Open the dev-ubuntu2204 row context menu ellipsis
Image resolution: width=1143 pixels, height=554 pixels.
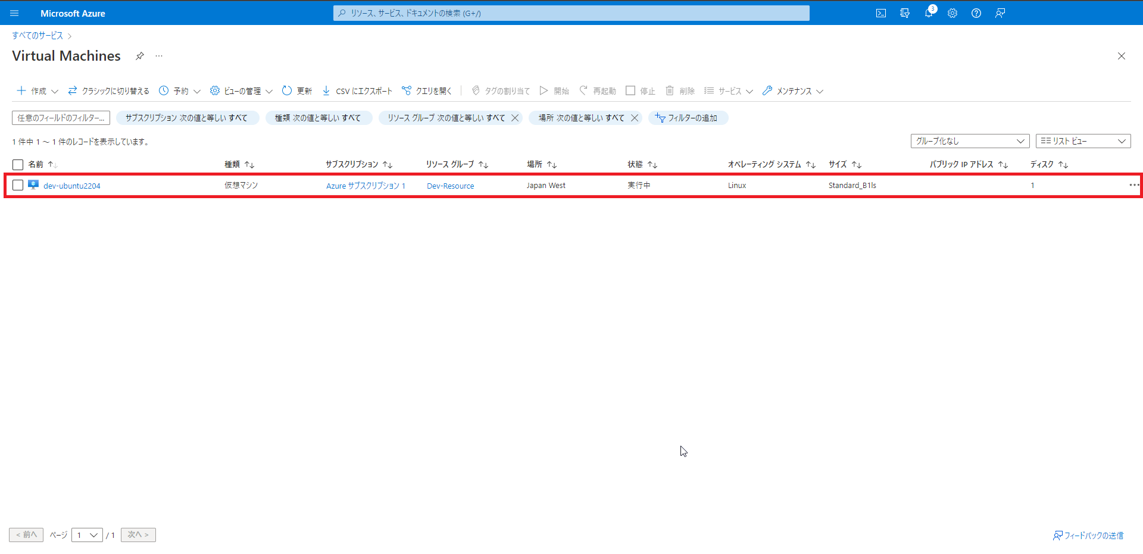point(1134,185)
